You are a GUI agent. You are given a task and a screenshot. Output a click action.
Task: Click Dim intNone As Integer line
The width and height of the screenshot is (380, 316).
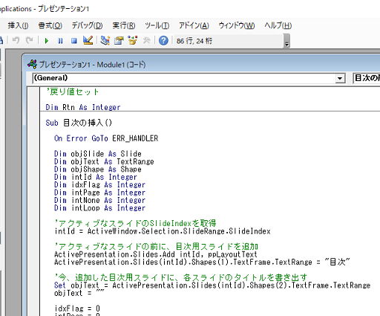[x=99, y=200]
